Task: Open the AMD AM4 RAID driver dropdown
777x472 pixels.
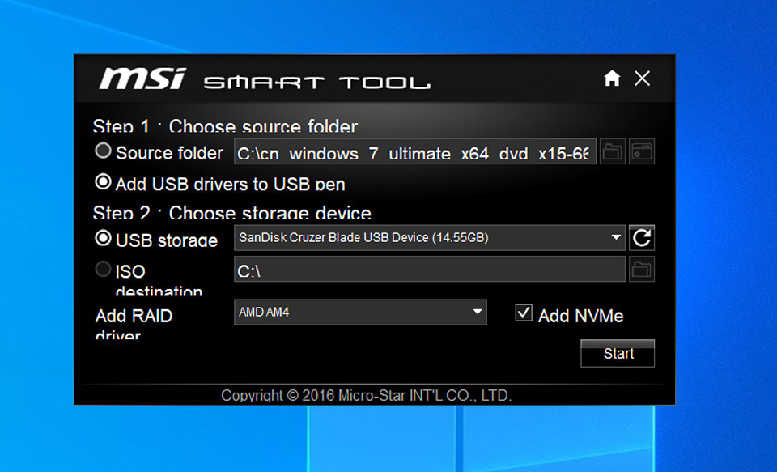Action: (360, 312)
